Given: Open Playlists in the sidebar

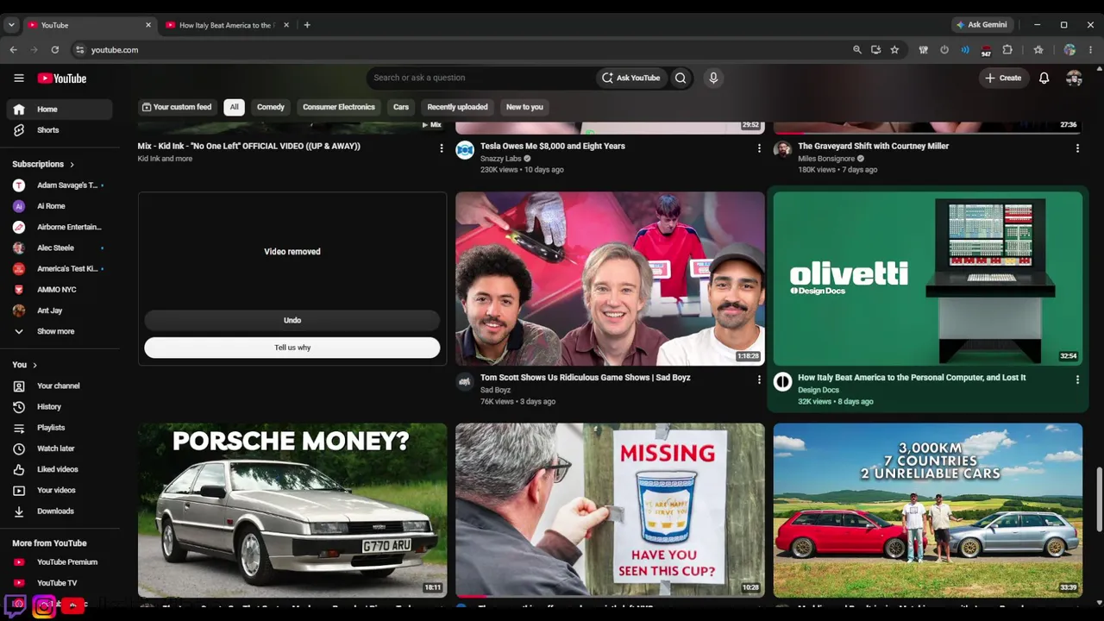Looking at the screenshot, I should pyautogui.click(x=60, y=428).
